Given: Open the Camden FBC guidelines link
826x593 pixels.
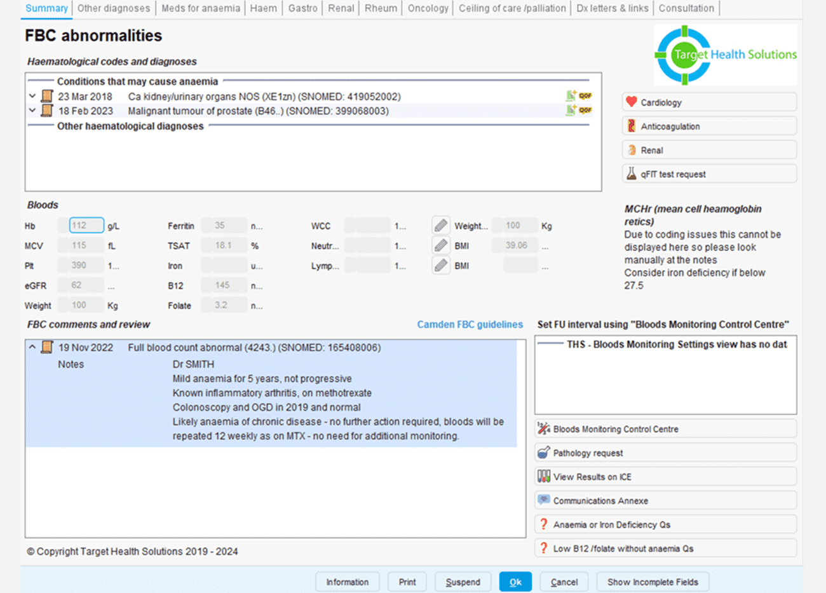Looking at the screenshot, I should click(x=470, y=324).
